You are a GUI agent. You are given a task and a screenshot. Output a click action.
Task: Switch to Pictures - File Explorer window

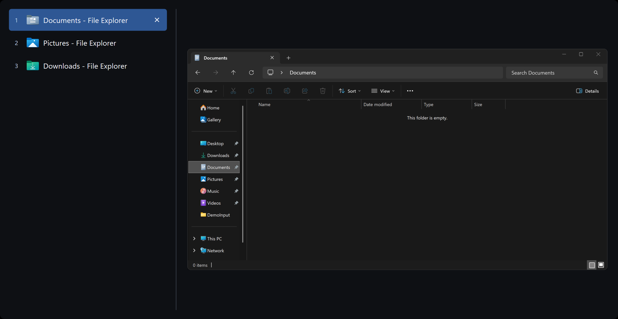point(88,43)
